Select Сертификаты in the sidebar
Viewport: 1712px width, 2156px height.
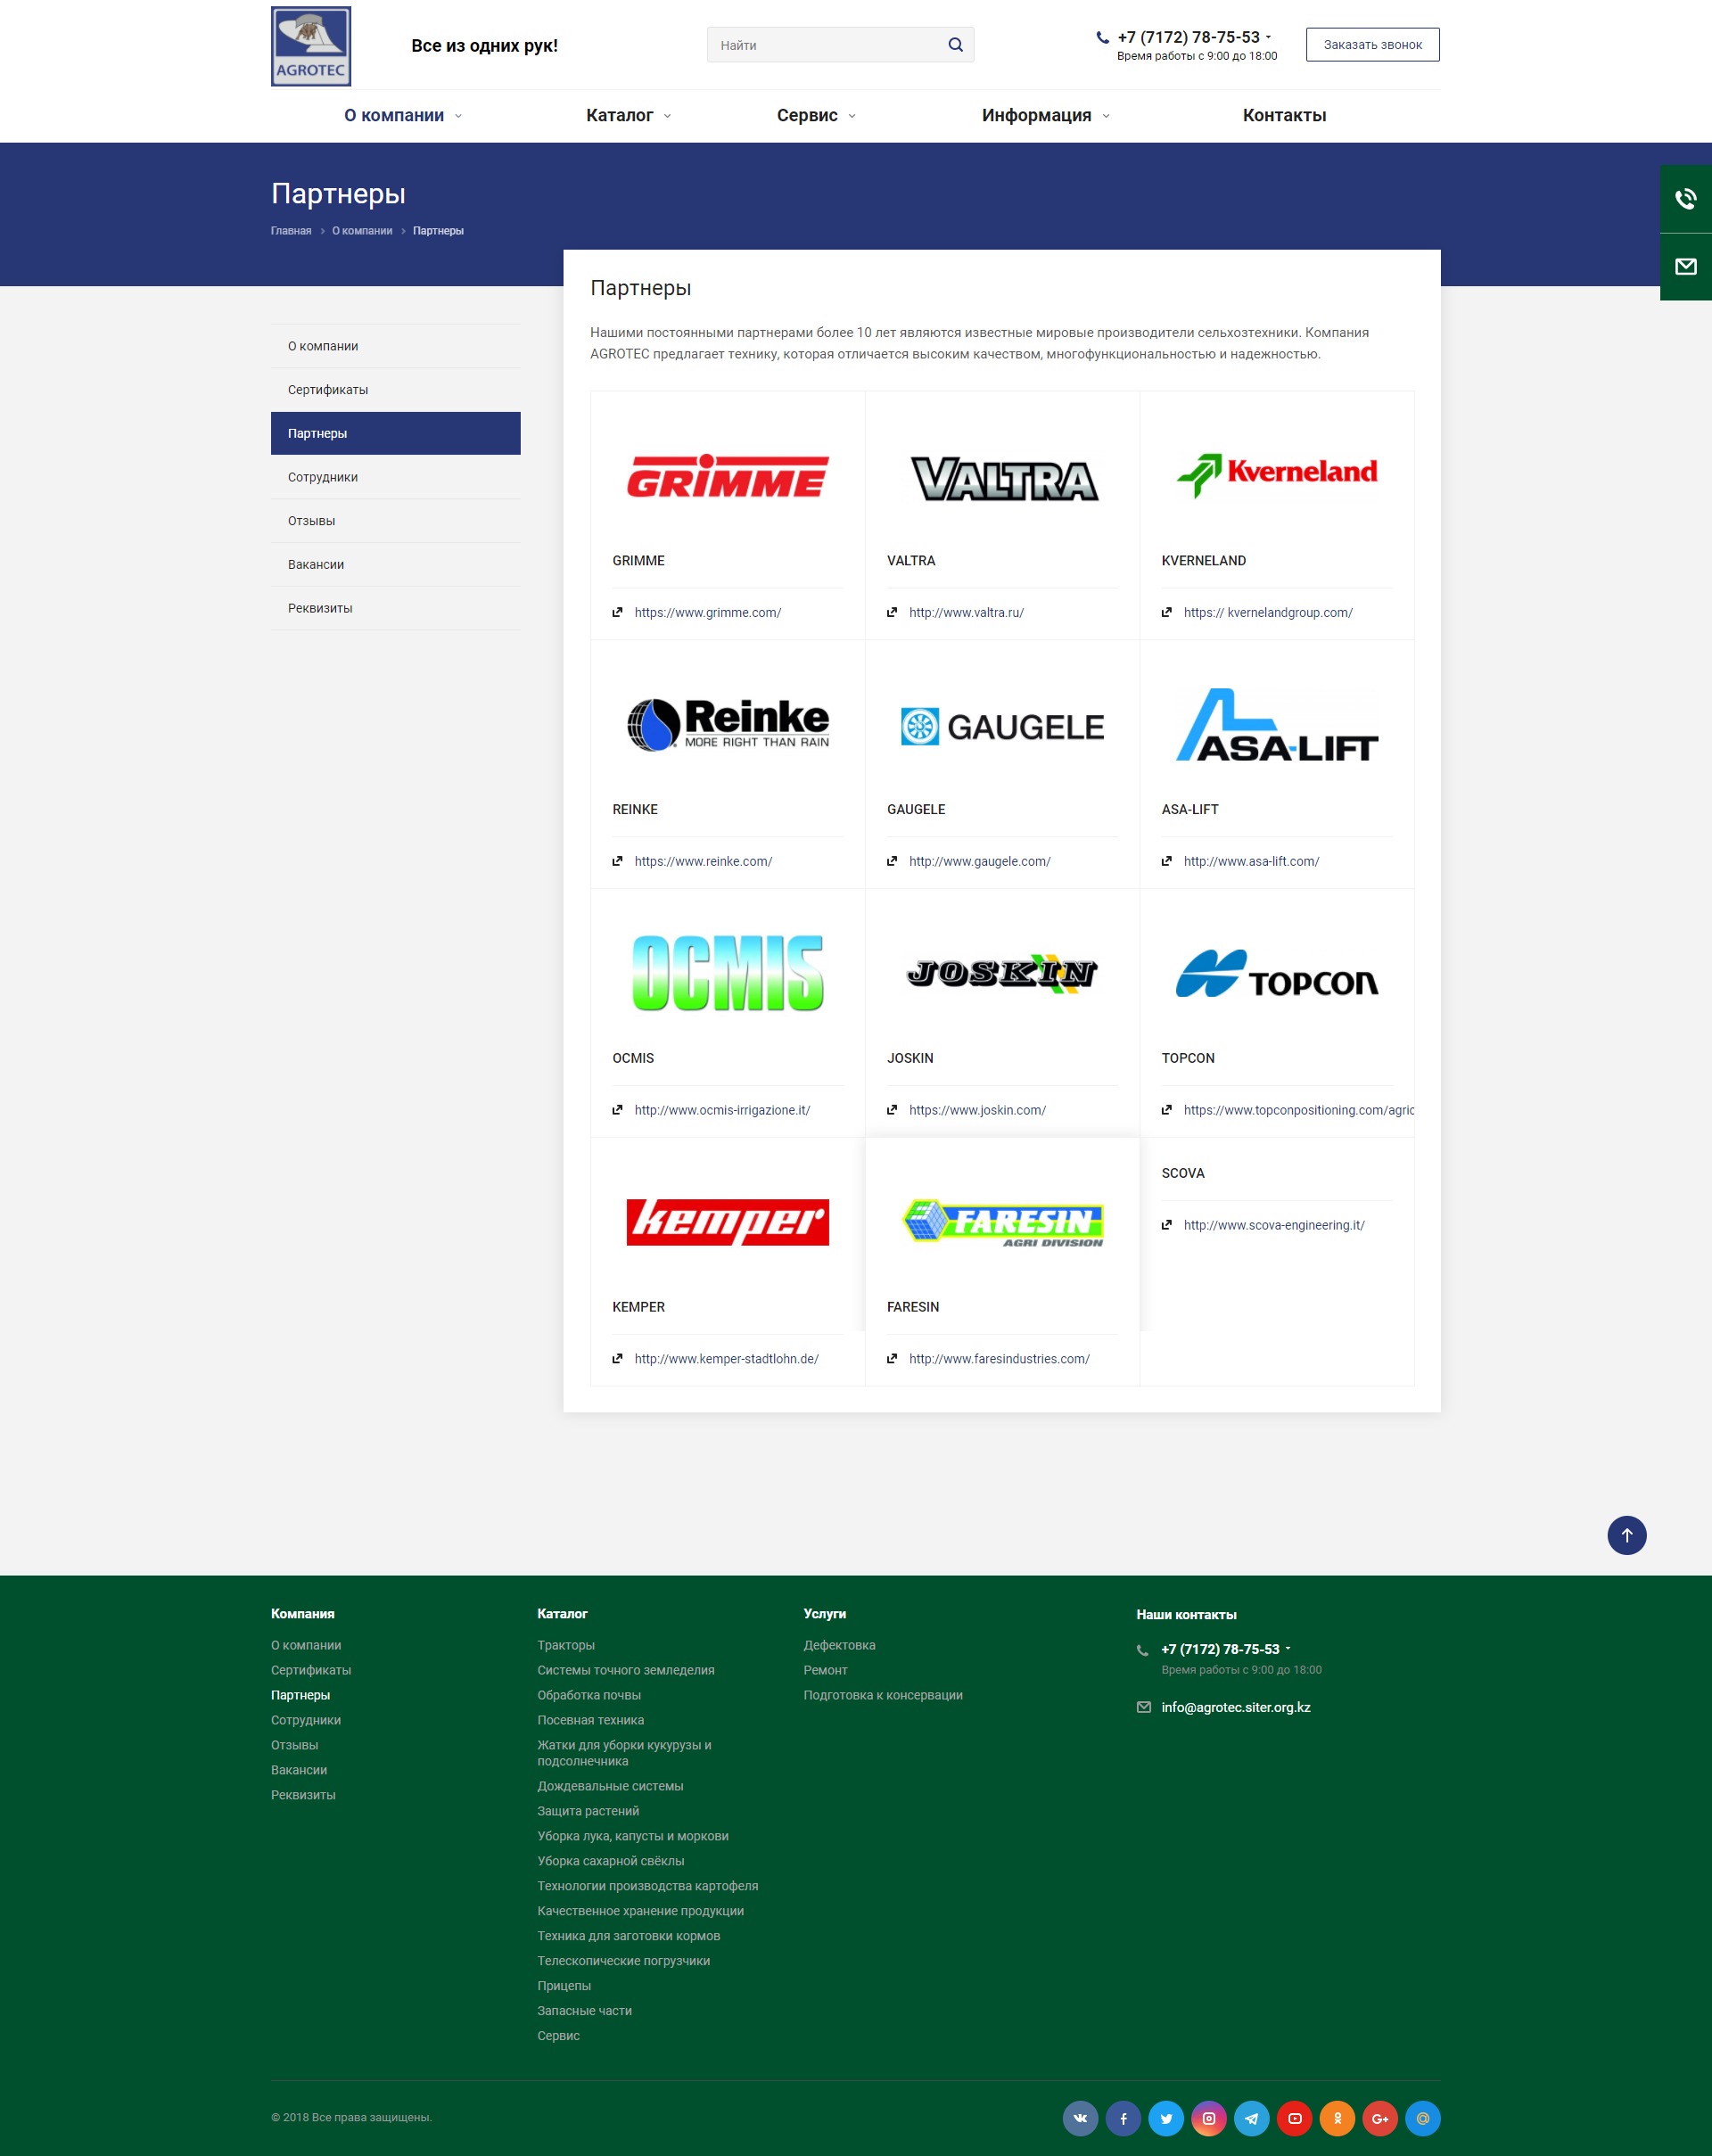328,390
